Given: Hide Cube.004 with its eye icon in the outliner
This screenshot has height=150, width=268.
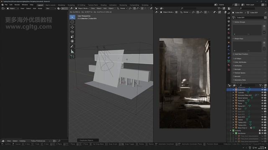Looking at the screenshot, I should pos(262,90).
